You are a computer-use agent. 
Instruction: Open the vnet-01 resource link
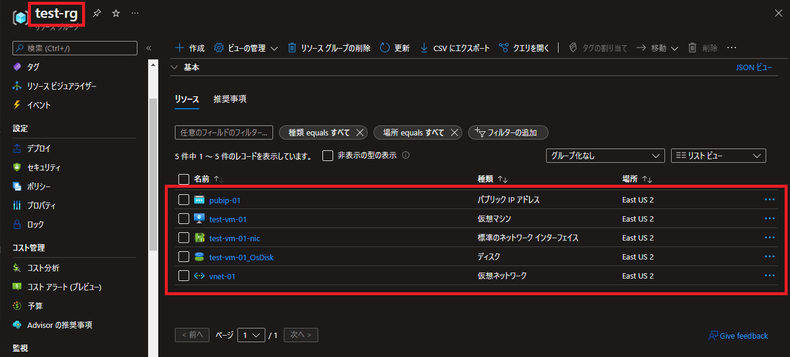222,276
